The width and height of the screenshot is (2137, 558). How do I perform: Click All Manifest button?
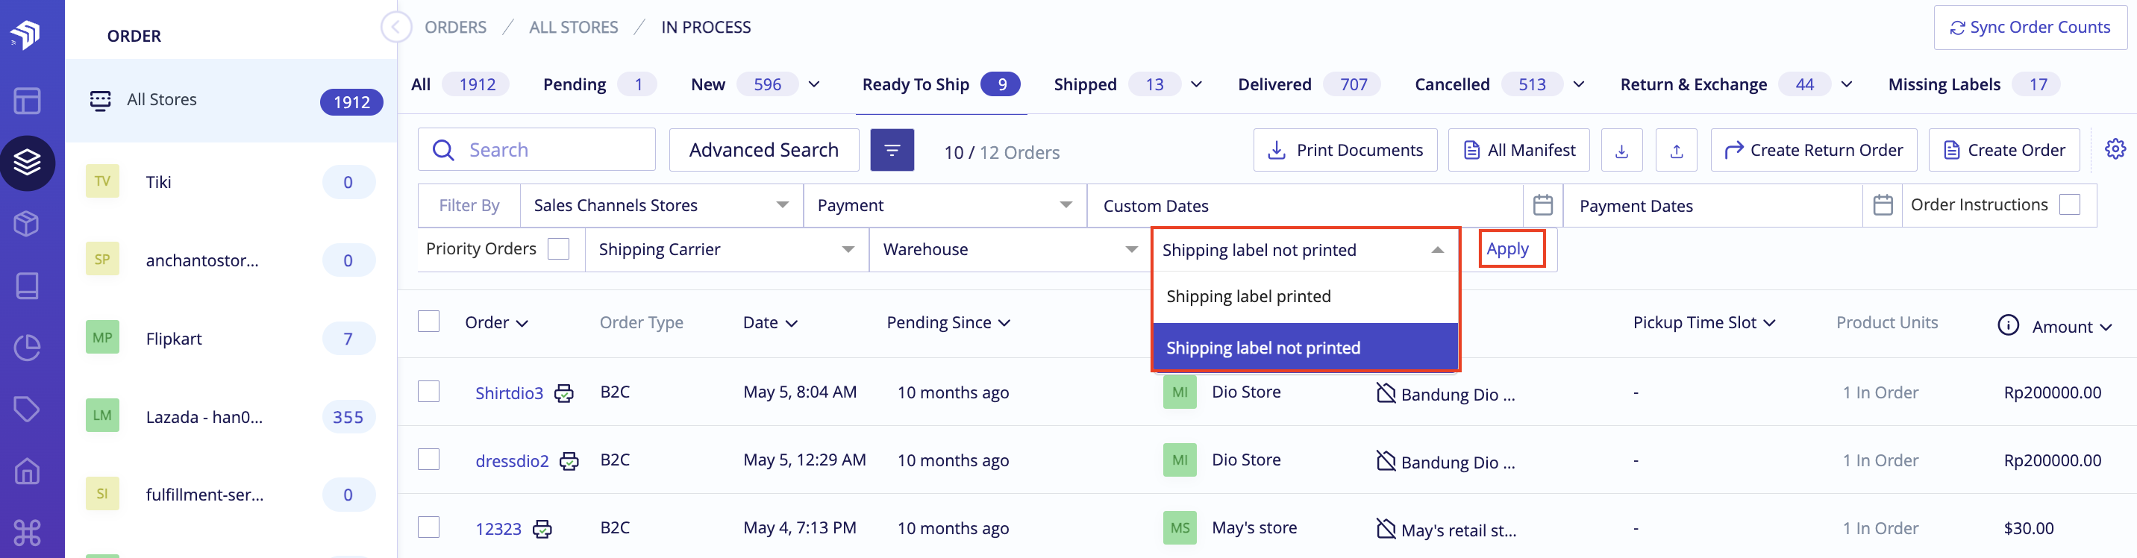1518,150
